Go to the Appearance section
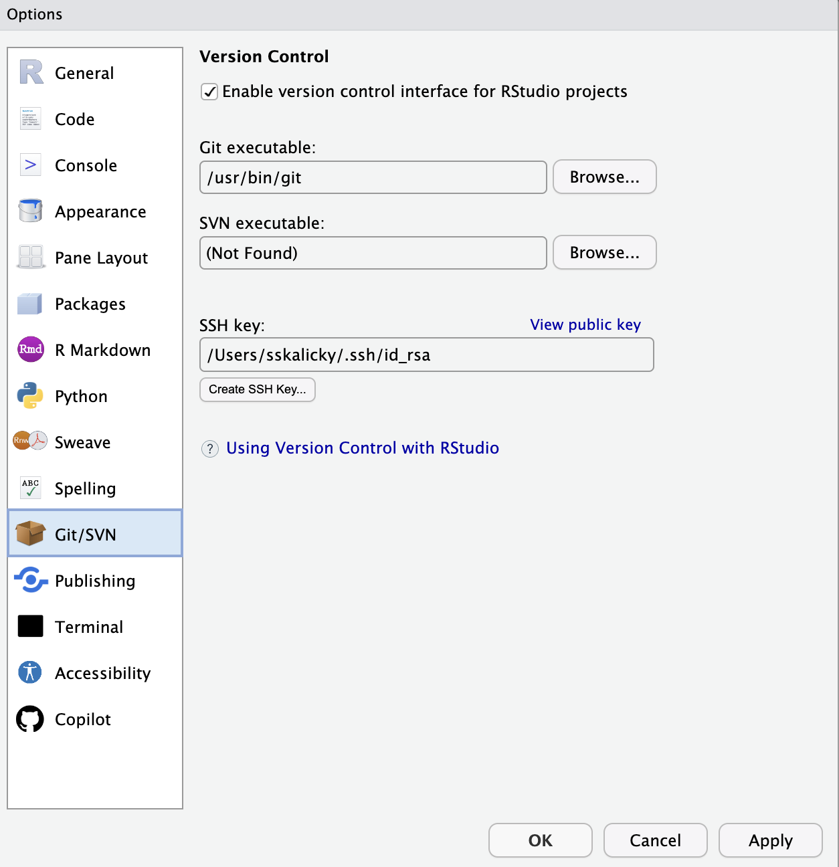This screenshot has height=867, width=839. 100,211
